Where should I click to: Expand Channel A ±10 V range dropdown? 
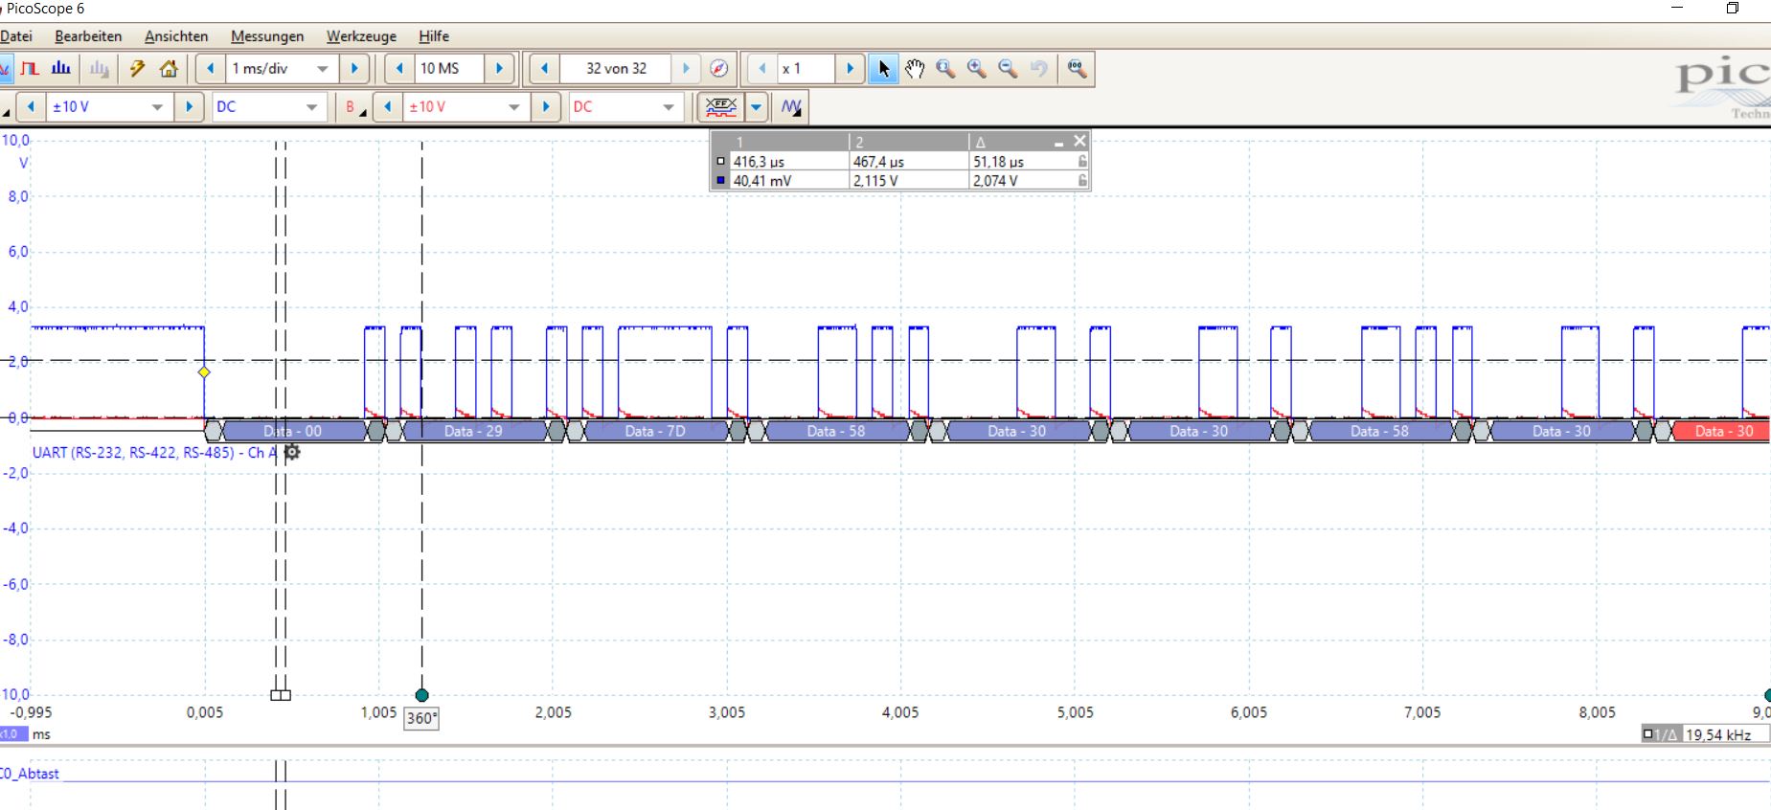pyautogui.click(x=157, y=107)
